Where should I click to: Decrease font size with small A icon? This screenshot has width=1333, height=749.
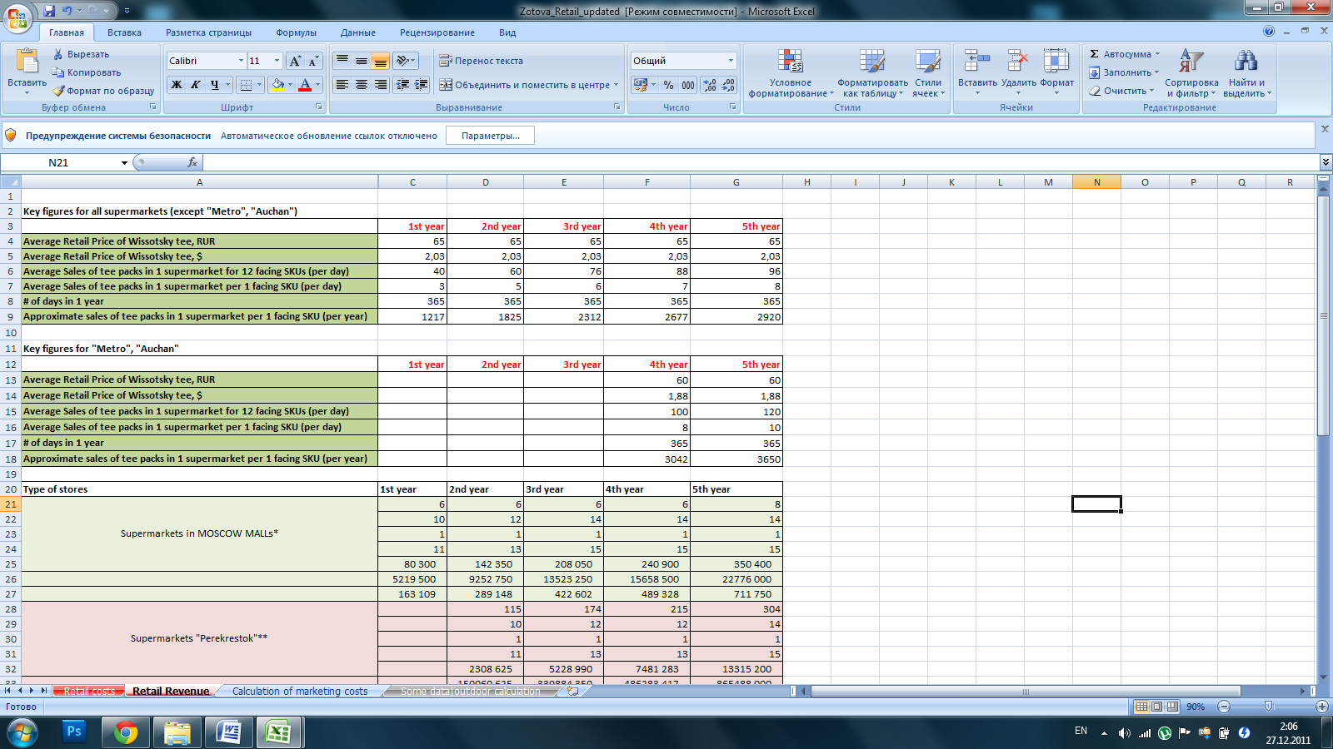(x=313, y=61)
